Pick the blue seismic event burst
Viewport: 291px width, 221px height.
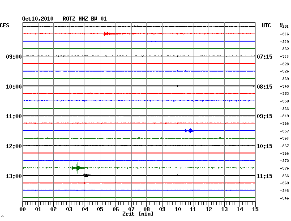189,131
